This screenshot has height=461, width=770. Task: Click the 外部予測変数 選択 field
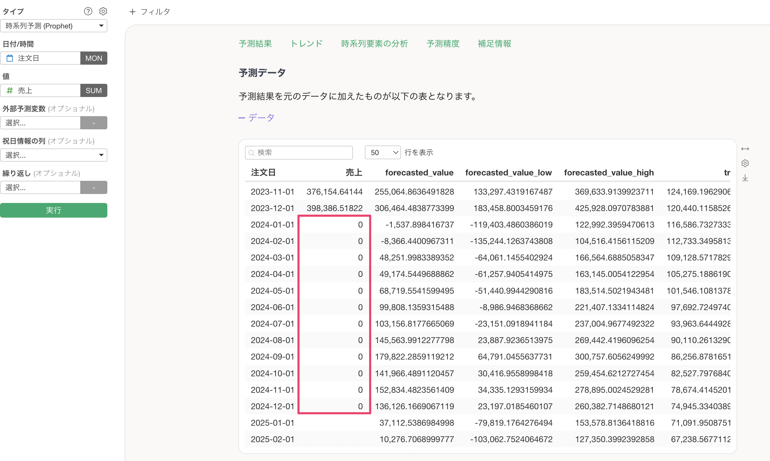click(x=40, y=123)
